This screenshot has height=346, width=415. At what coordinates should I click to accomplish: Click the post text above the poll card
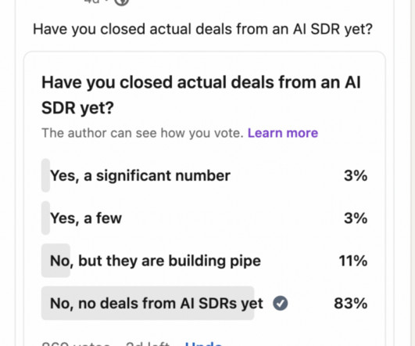coord(202,29)
